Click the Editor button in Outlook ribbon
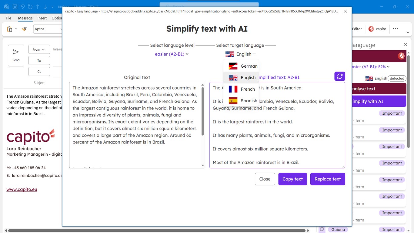This screenshot has height=233, width=414. (357, 29)
